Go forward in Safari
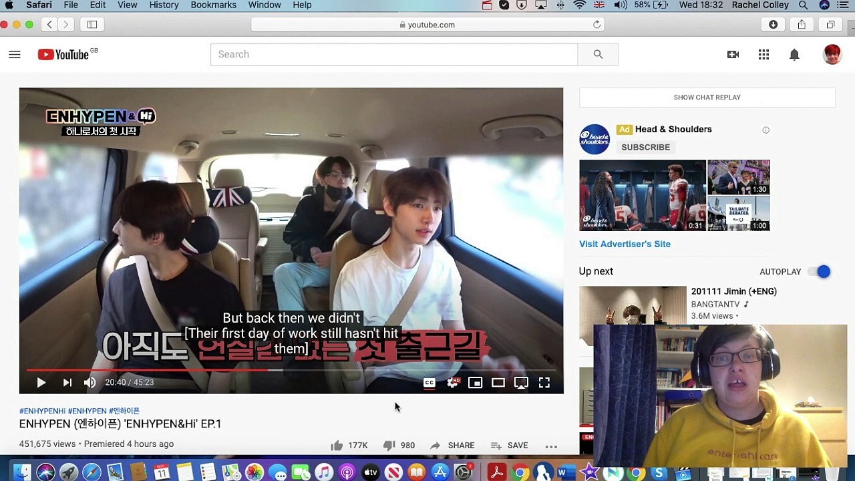 [65, 25]
